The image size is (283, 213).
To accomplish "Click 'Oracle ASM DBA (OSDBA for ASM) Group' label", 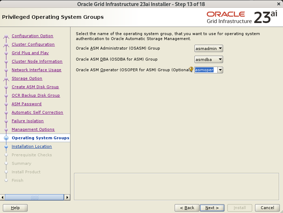I will [x=117, y=59].
